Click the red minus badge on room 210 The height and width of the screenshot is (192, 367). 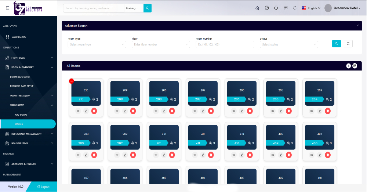tap(71, 81)
